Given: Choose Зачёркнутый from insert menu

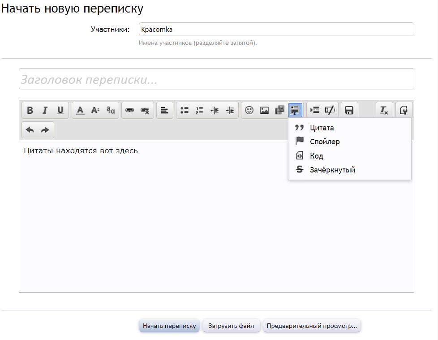Looking at the screenshot, I should tap(350, 170).
